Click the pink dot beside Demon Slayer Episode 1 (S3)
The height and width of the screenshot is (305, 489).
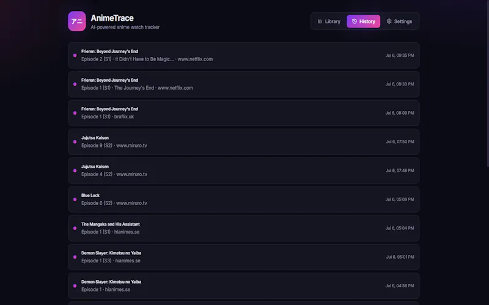tap(75, 257)
